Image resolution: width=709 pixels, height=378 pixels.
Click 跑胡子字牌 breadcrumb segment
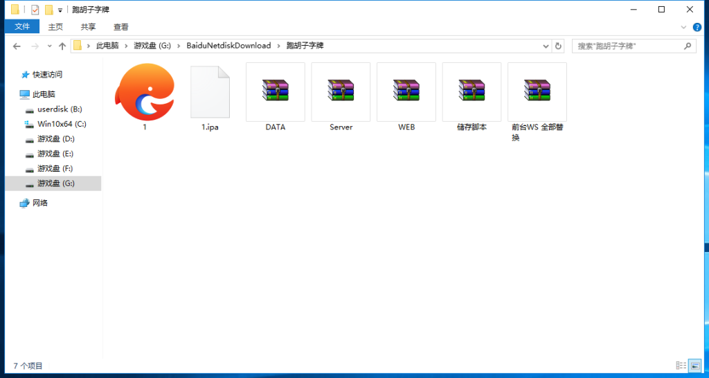coord(305,46)
